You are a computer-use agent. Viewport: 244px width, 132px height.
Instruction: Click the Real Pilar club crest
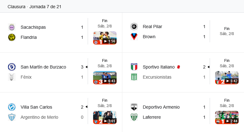tap(134, 27)
